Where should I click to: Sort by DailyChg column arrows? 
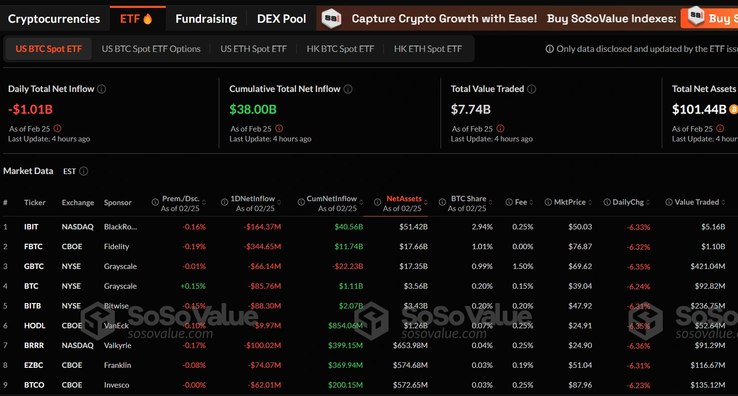[648, 202]
